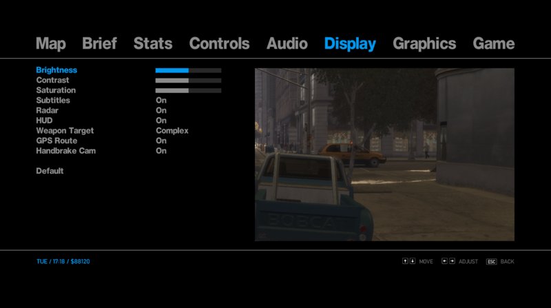Click the ADJUST hint label
The width and height of the screenshot is (551, 308).
pos(468,262)
